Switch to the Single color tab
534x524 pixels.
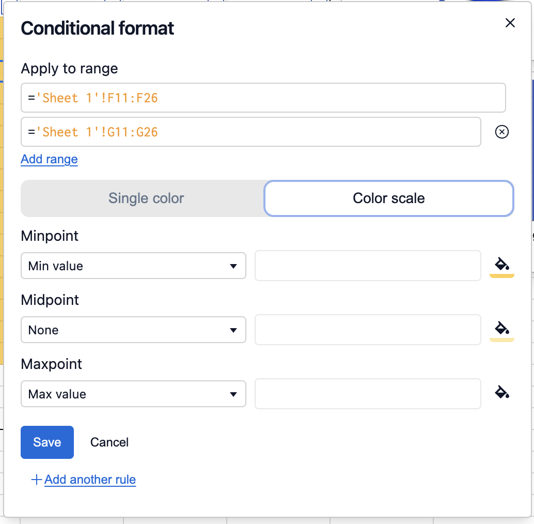tap(146, 198)
